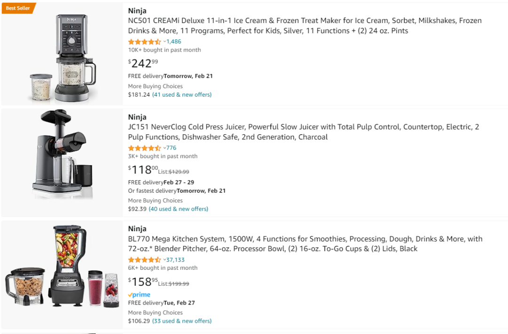Click the Mega Kitchen System star rating
This screenshot has width=508, height=334.
(144, 260)
